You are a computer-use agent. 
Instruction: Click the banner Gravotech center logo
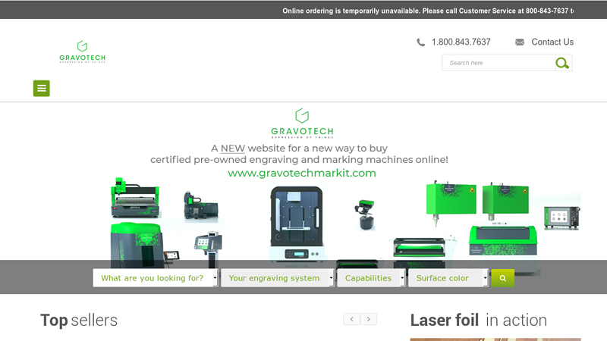302,124
